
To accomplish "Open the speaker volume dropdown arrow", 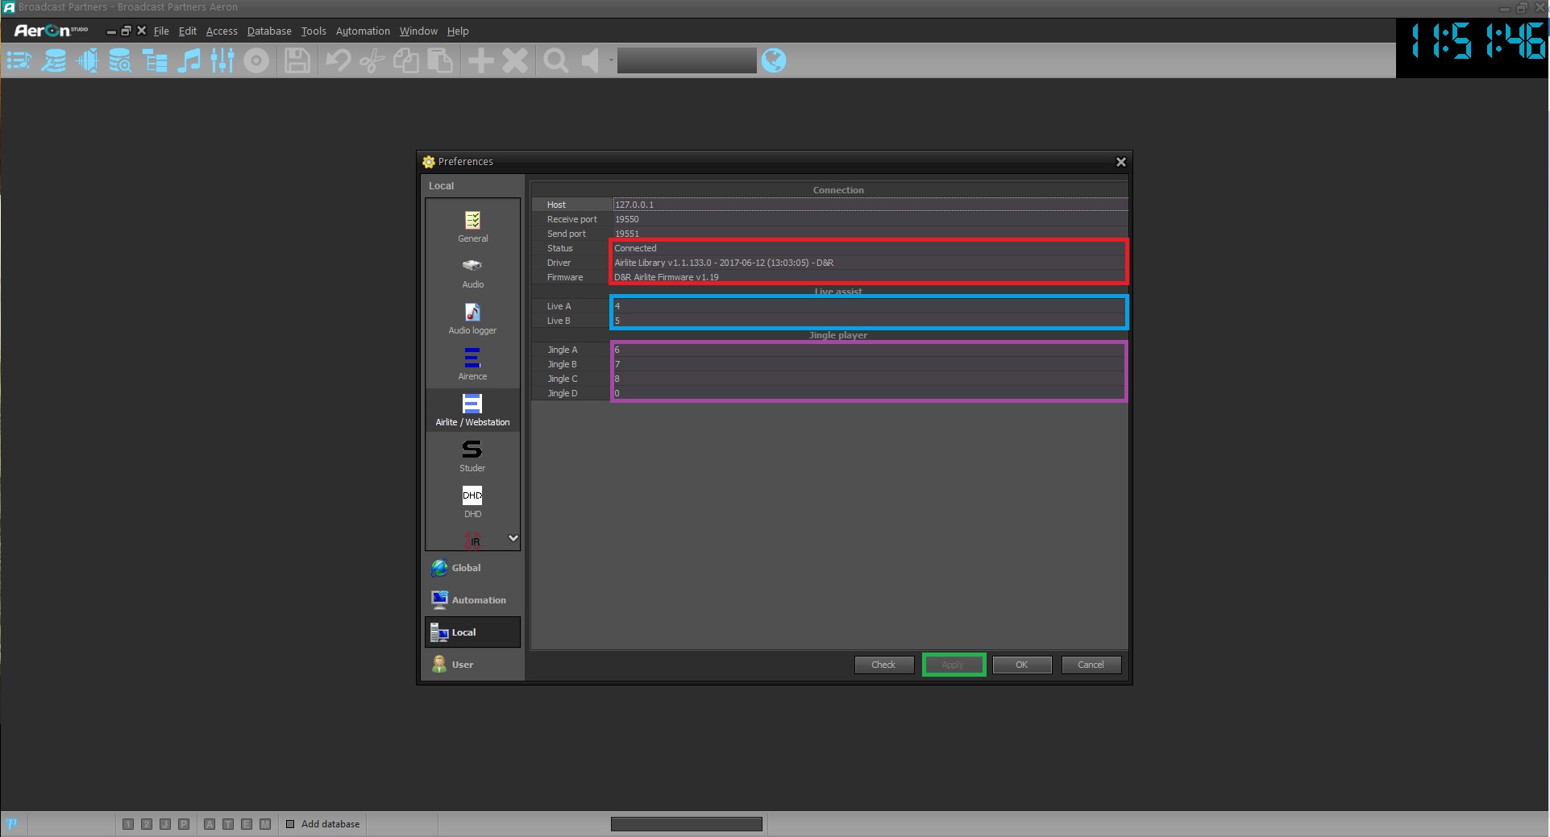I will [x=611, y=60].
